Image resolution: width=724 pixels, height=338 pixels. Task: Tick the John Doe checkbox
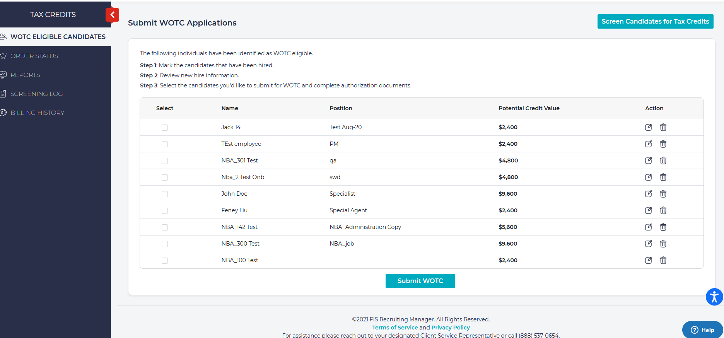[165, 194]
